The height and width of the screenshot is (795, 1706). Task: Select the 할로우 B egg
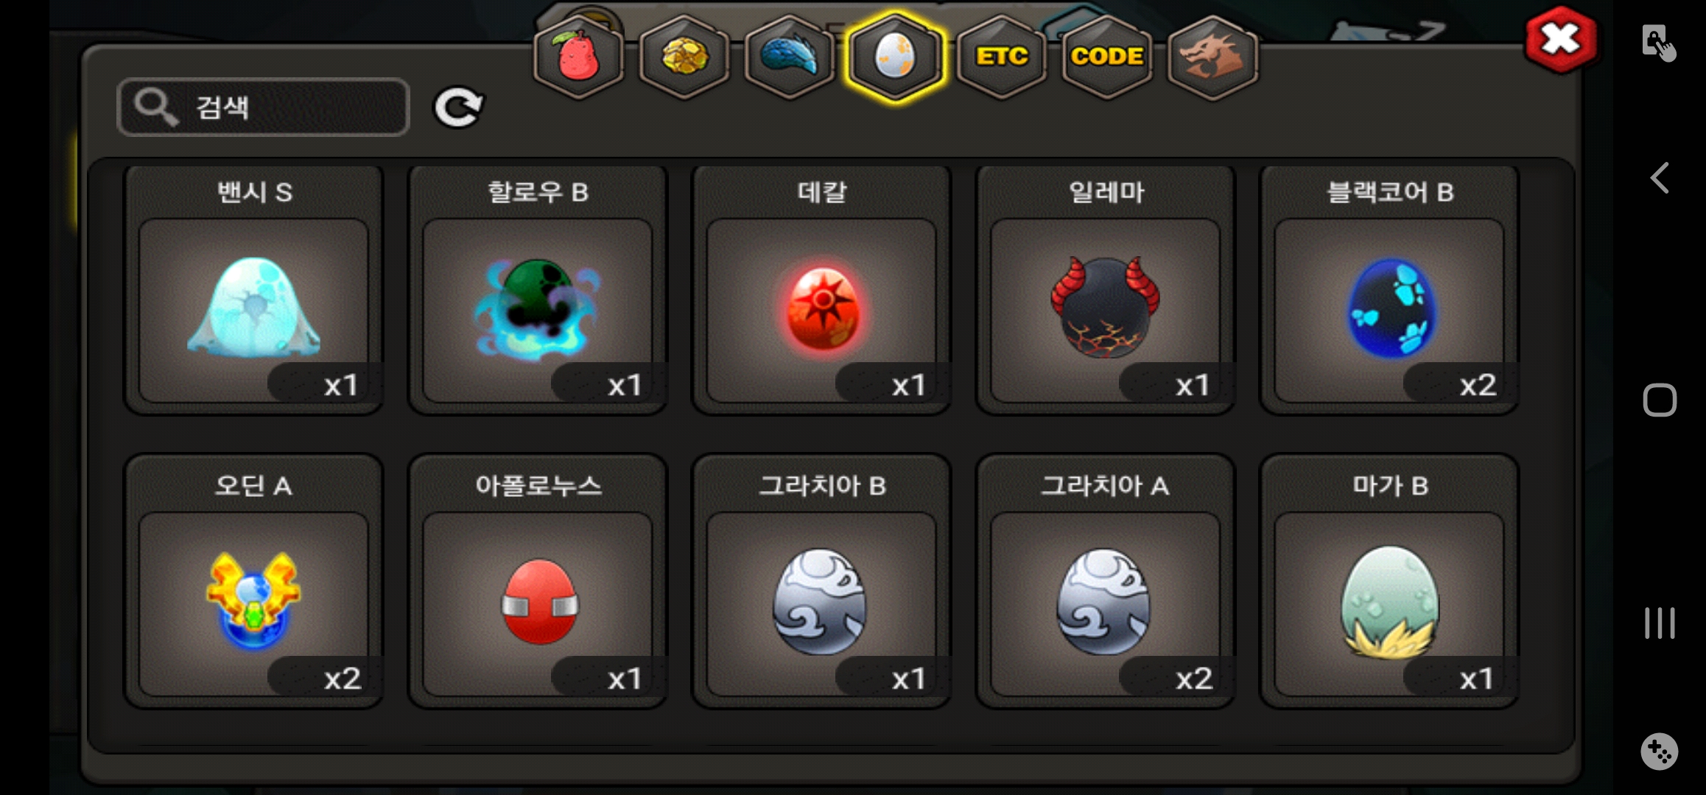pyautogui.click(x=538, y=290)
